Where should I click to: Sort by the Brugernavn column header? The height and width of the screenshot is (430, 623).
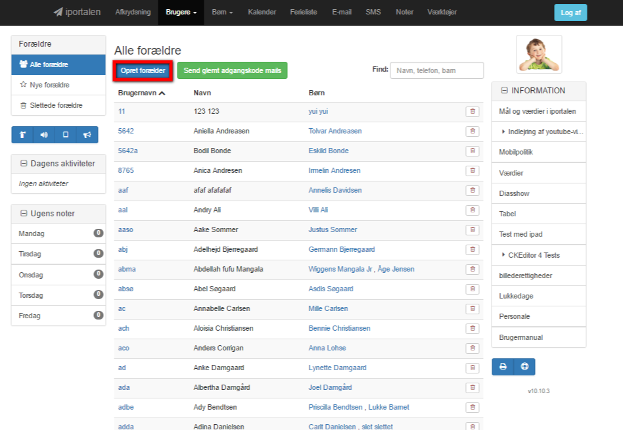click(x=141, y=93)
